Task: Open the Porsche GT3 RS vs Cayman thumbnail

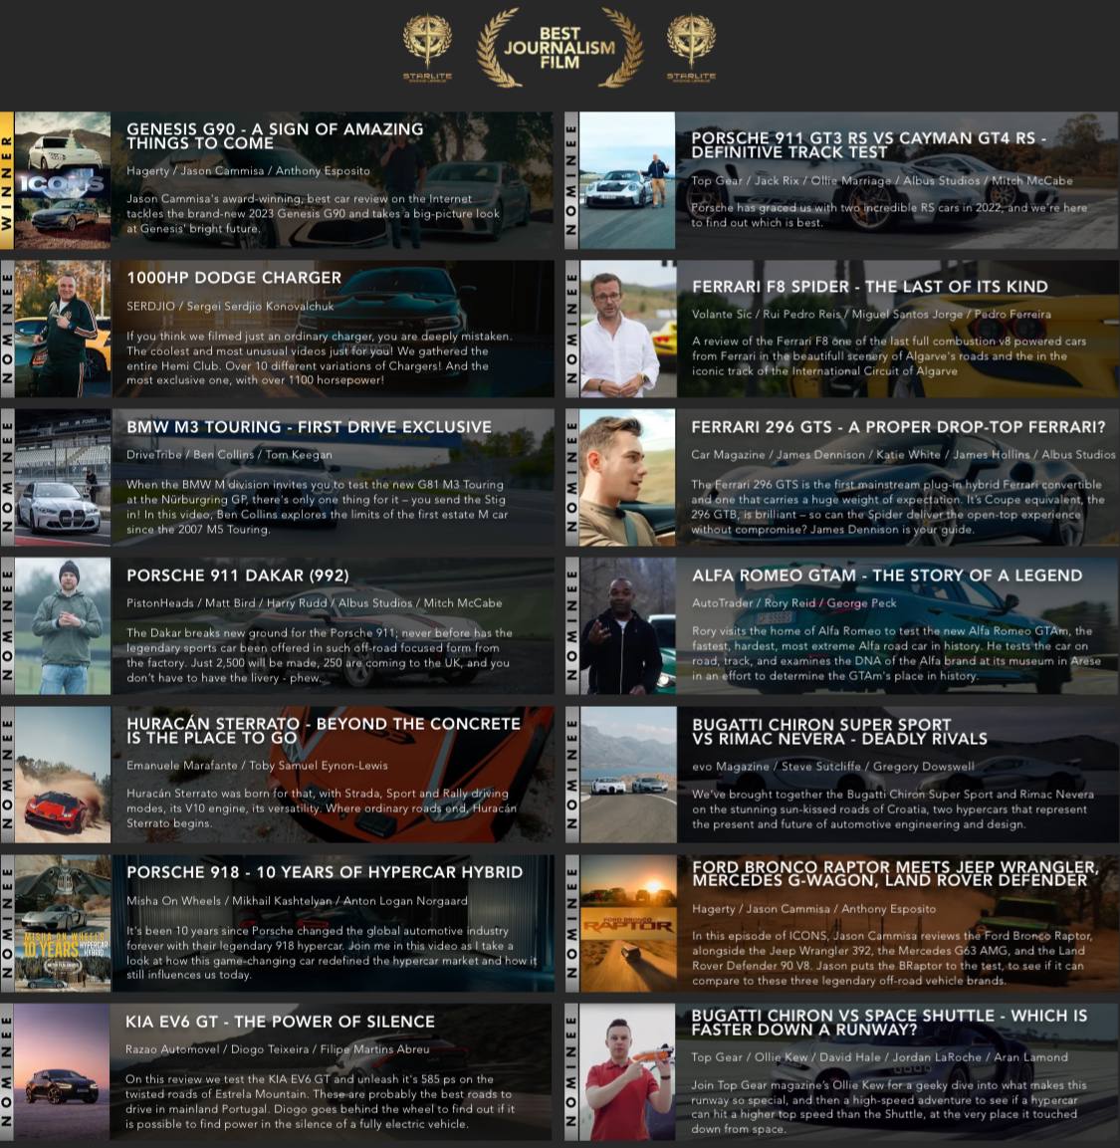Action: point(627,180)
